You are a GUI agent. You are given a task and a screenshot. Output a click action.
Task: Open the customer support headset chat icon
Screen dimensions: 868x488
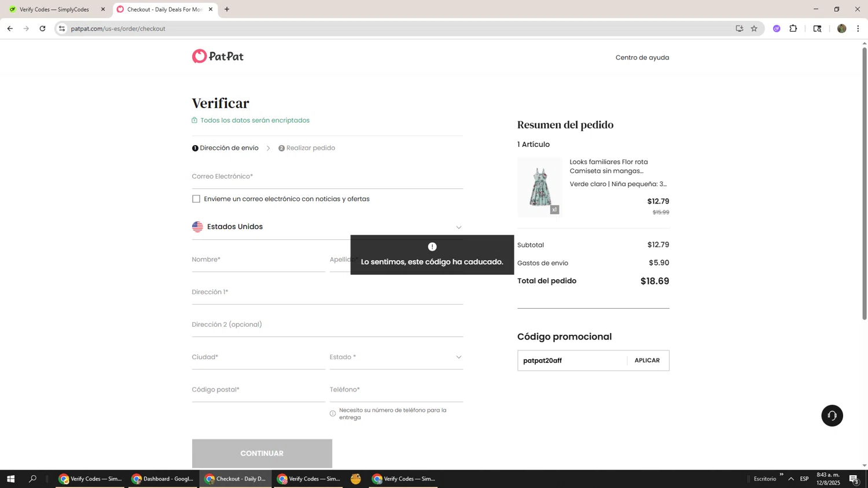[x=832, y=416]
